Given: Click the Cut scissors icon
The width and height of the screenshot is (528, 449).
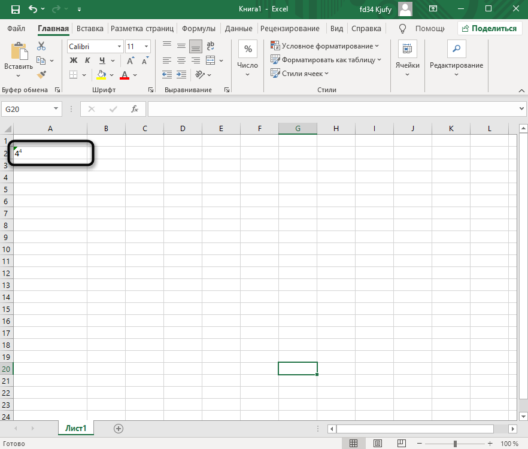Looking at the screenshot, I should [x=41, y=46].
